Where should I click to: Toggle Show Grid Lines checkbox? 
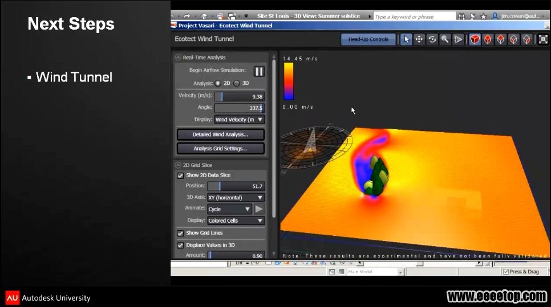[180, 234]
